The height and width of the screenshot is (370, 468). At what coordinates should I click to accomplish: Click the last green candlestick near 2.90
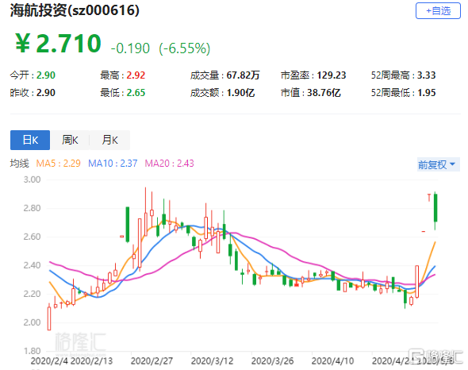(x=435, y=208)
